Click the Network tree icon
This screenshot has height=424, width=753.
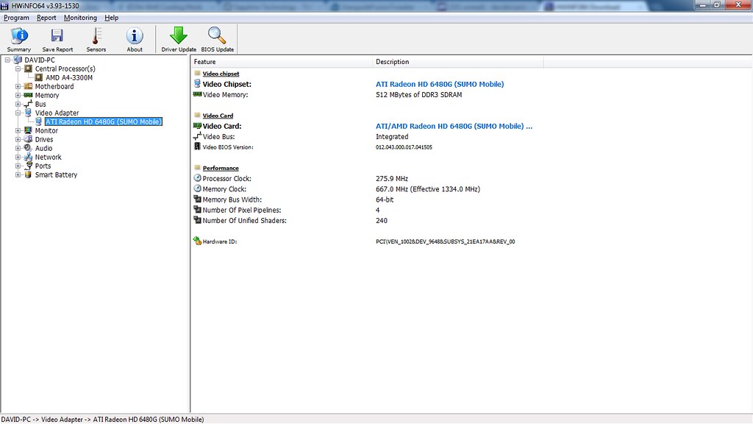[x=29, y=157]
